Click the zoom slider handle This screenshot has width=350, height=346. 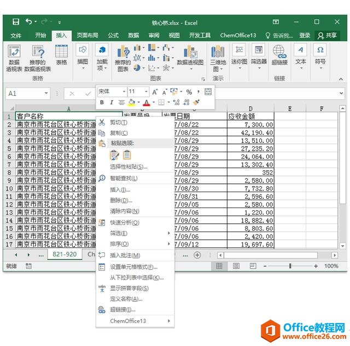290,266
